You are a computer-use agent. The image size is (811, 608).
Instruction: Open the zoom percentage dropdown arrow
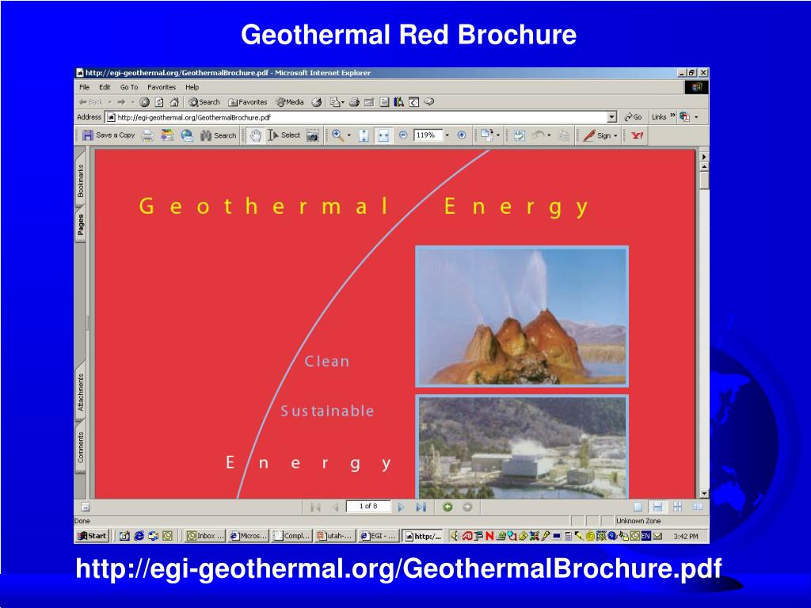447,135
